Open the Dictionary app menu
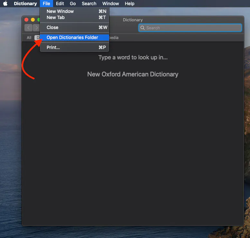Image resolution: width=250 pixels, height=238 pixels. pyautogui.click(x=25, y=4)
